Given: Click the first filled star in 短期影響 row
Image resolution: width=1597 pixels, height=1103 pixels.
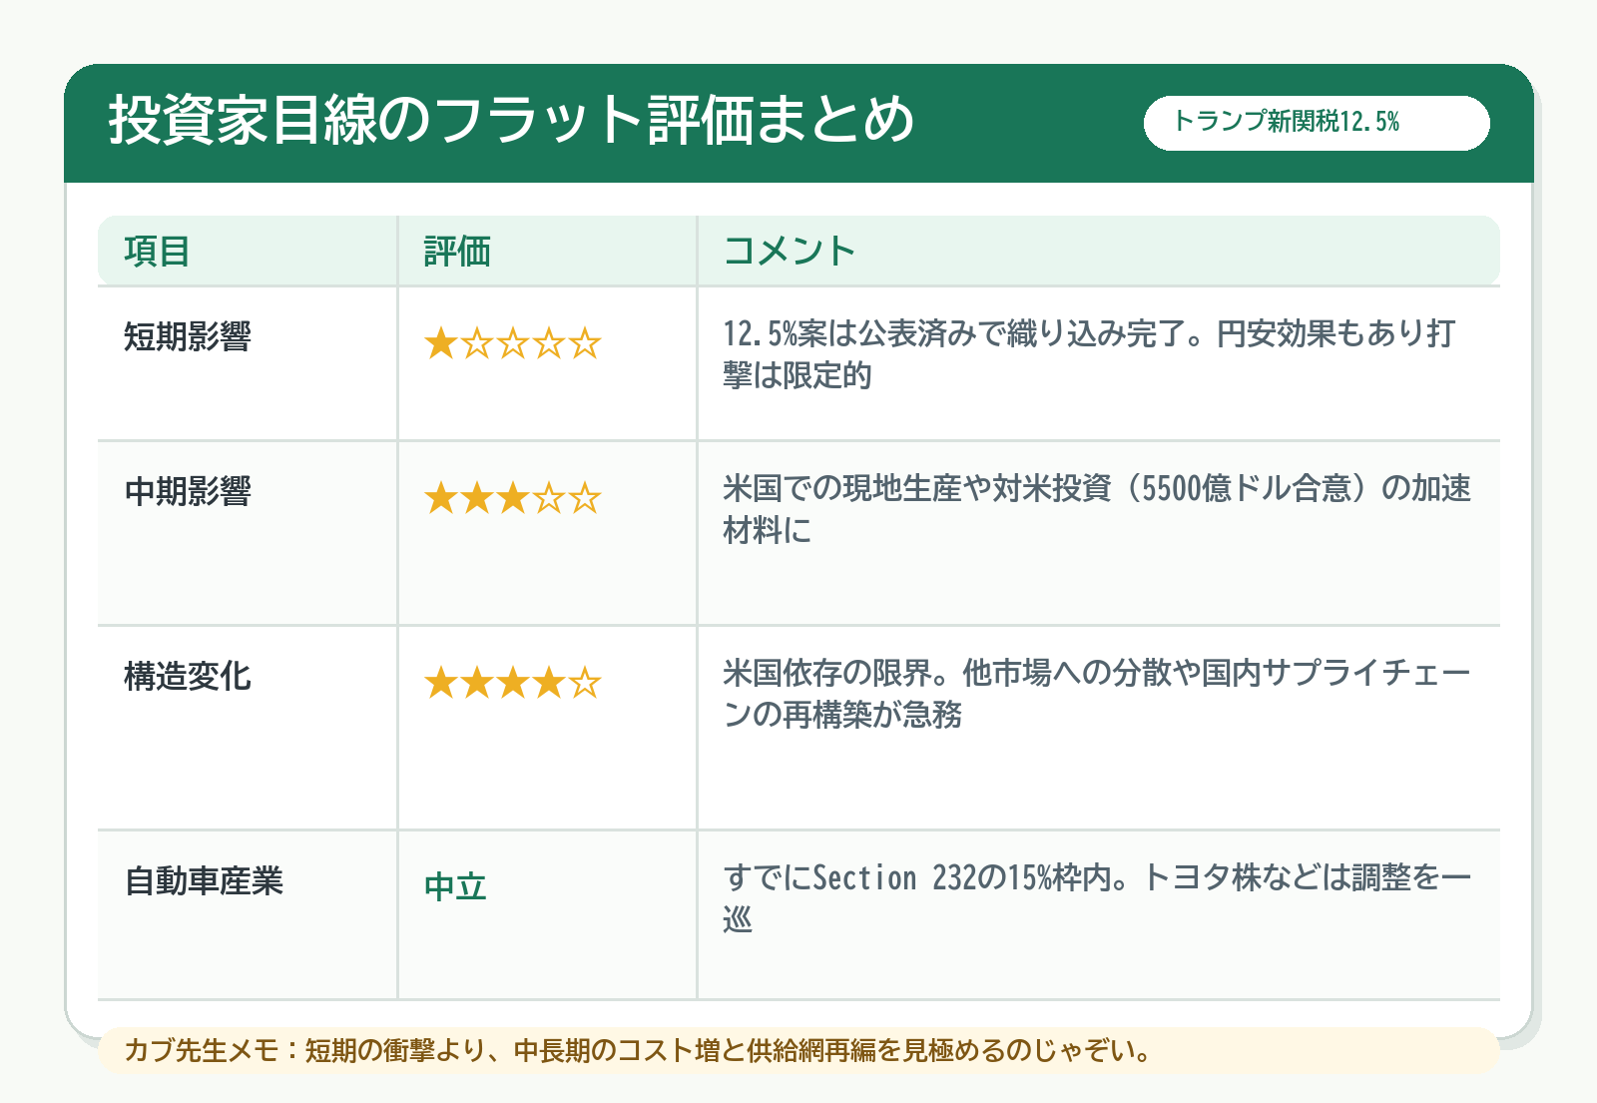Looking at the screenshot, I should [x=440, y=344].
